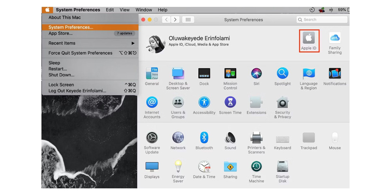This screenshot has height=195, width=391.
Task: Open the Sharing preferences pane
Action: [x=230, y=170]
